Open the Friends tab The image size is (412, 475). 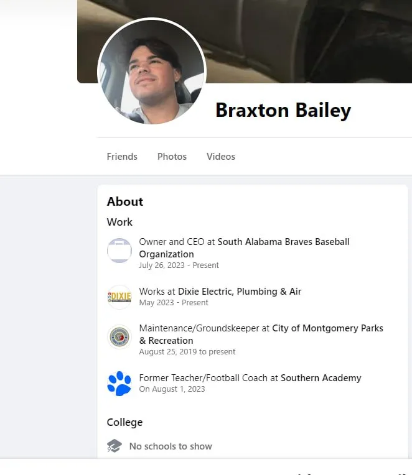click(x=122, y=156)
